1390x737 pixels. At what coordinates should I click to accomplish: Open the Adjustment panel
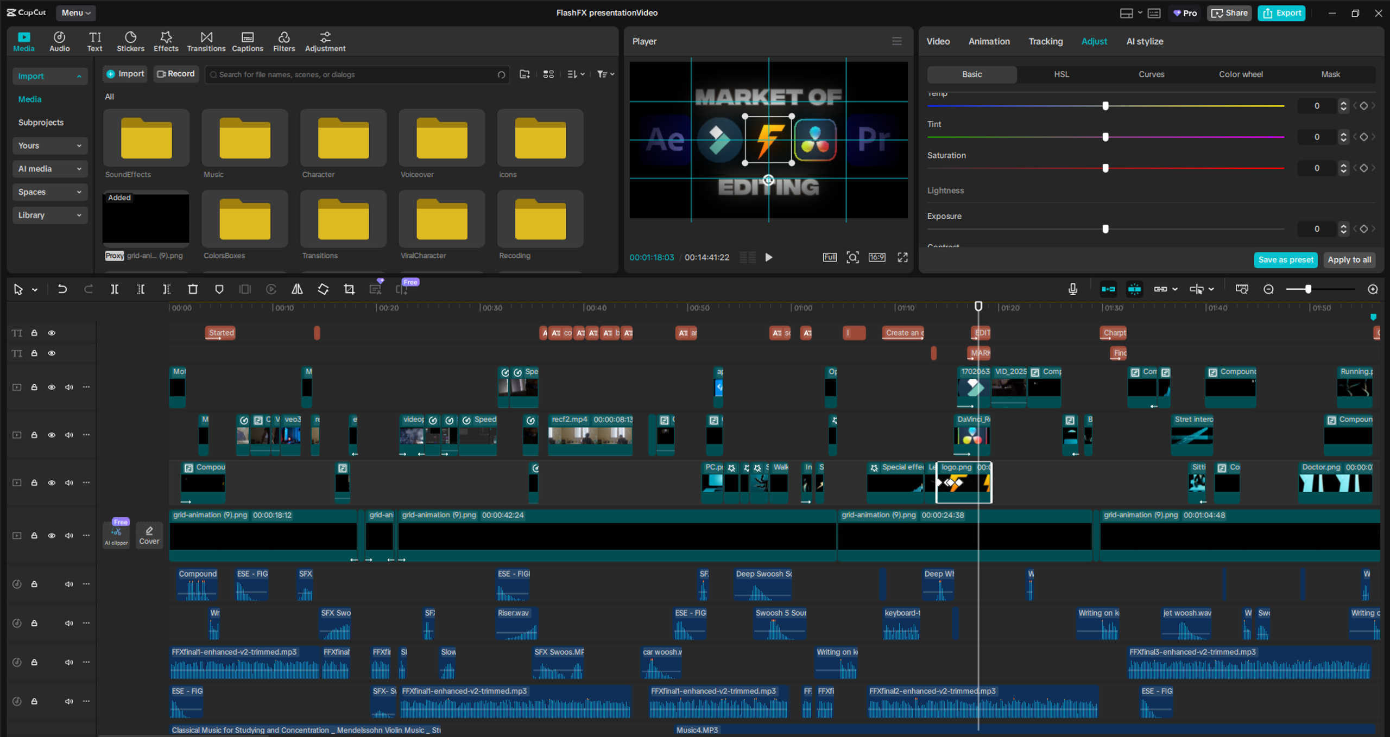[325, 41]
